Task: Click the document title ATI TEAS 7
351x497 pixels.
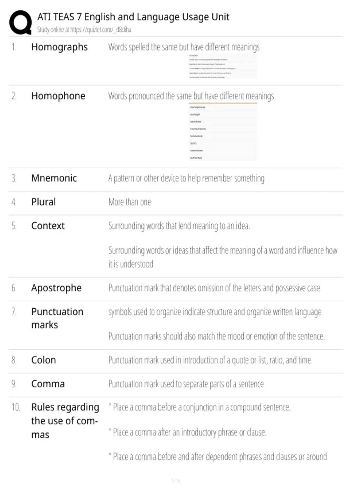Action: point(133,17)
